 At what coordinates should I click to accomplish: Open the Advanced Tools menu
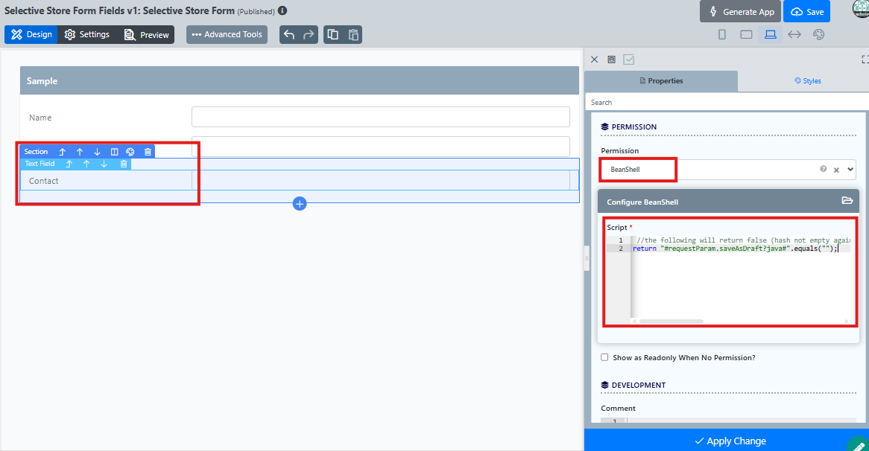(x=227, y=34)
